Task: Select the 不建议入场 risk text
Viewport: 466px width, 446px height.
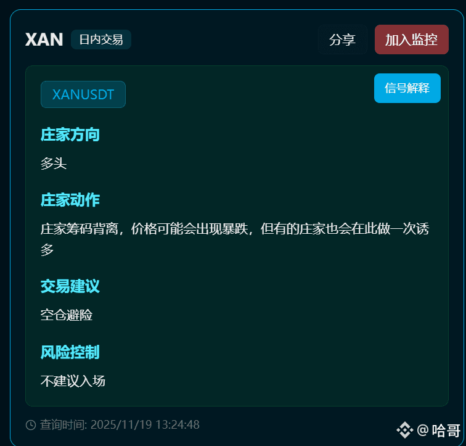Action: [73, 381]
